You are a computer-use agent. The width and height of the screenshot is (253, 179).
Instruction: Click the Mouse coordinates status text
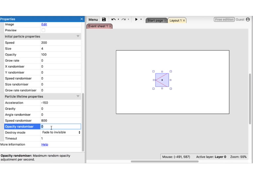[x=176, y=157]
